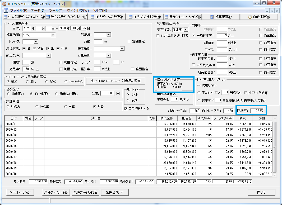
Task: Select 流し ticket composition radio
Action: tap(27, 82)
